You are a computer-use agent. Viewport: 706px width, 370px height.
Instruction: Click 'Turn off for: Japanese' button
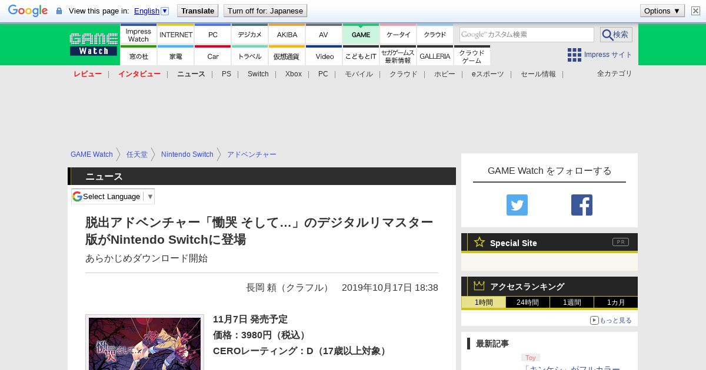click(x=265, y=11)
